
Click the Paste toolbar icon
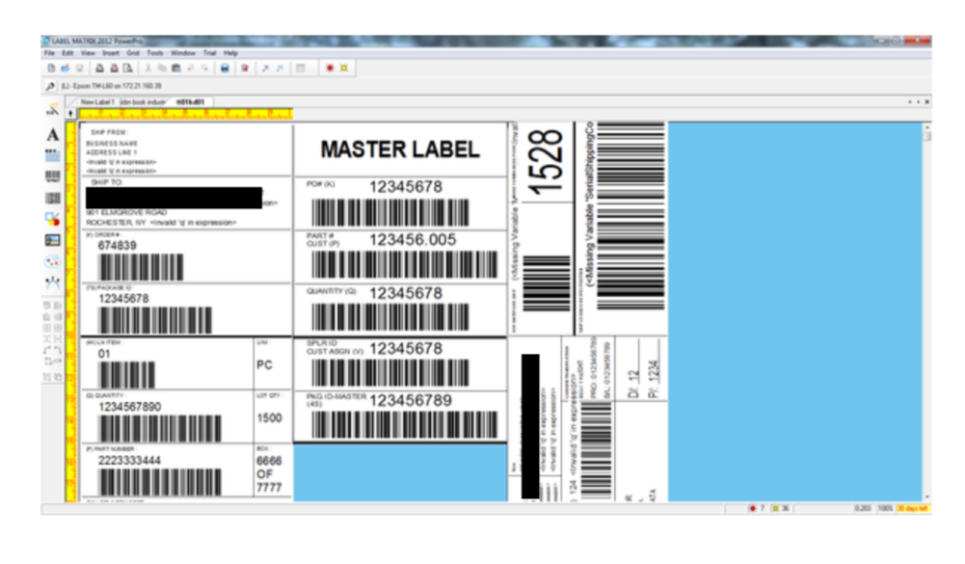click(x=175, y=67)
